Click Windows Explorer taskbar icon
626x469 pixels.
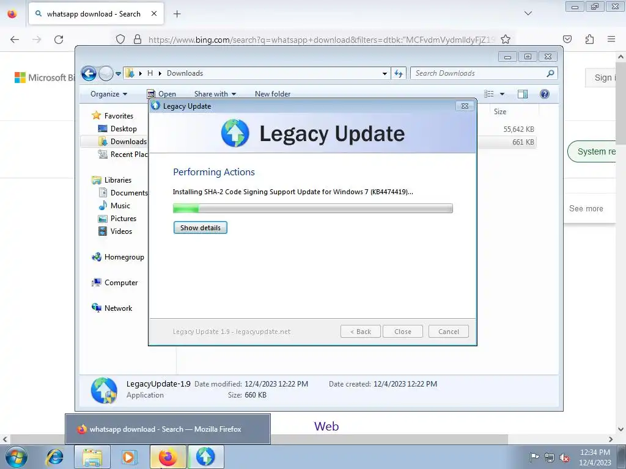tap(92, 457)
